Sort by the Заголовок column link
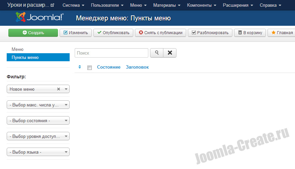The height and width of the screenshot is (169, 295). pyautogui.click(x=137, y=67)
